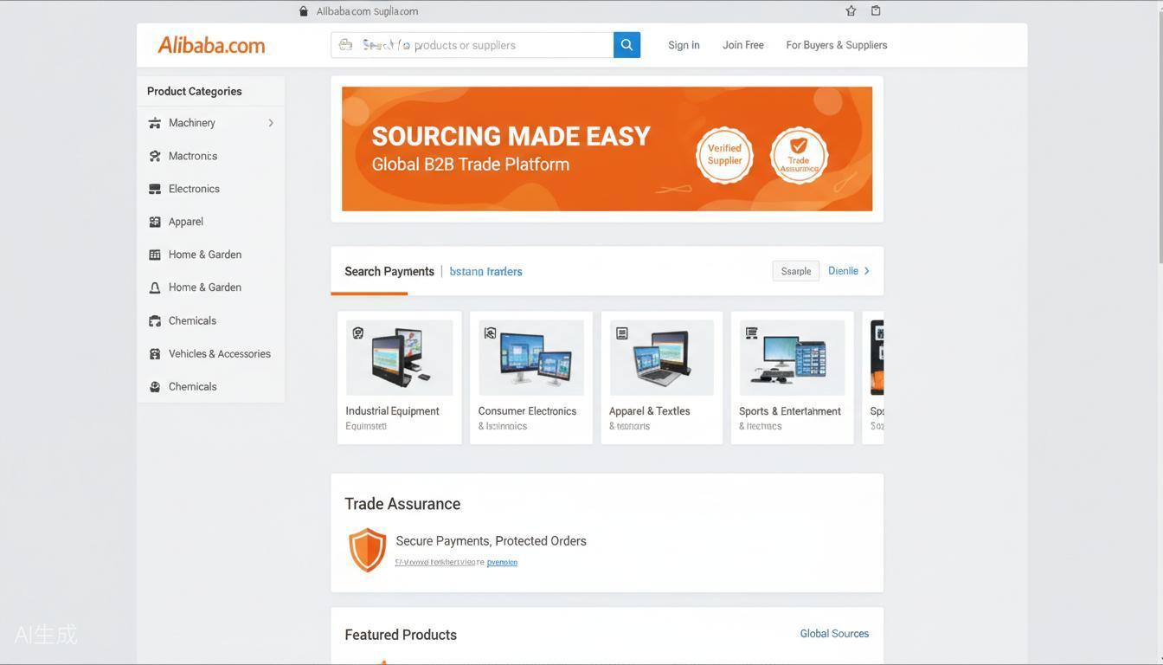Click the Dienile link

(x=843, y=271)
